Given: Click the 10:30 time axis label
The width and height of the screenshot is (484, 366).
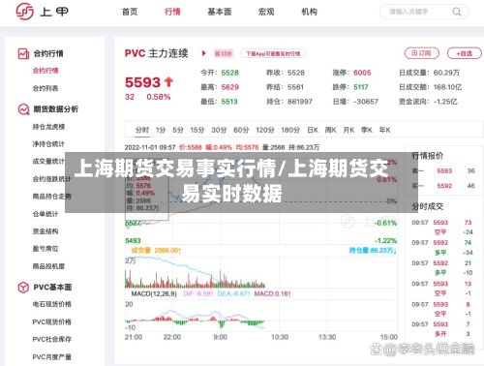Looking at the screenshot, I should 280,337.
